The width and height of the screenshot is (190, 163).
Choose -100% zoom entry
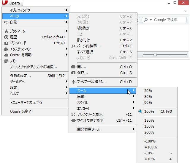coord(156,141)
